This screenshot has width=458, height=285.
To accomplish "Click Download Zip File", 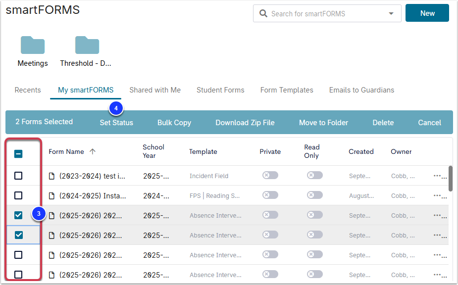I will (245, 123).
